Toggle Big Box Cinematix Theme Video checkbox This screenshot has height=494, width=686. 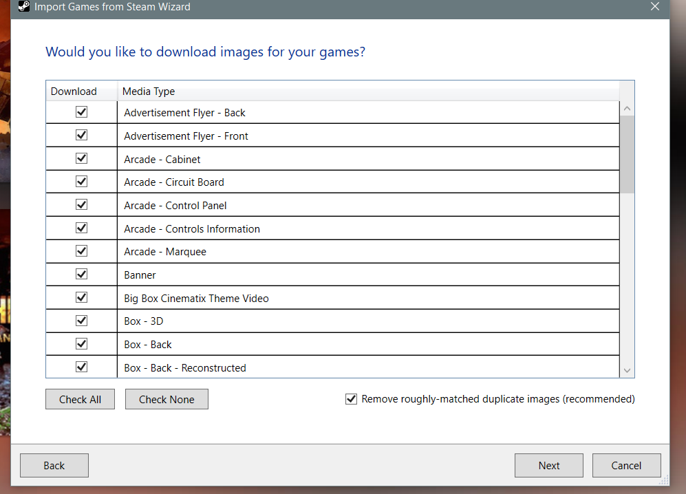tap(81, 298)
